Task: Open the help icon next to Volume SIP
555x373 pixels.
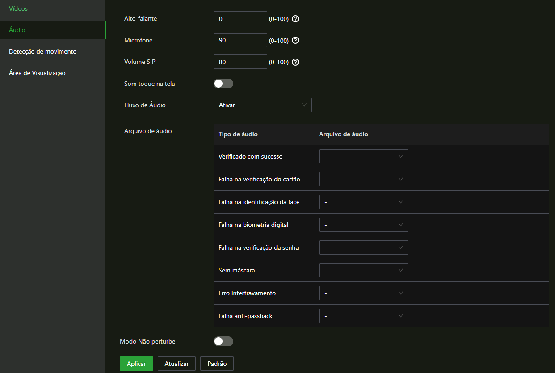Action: tap(295, 62)
